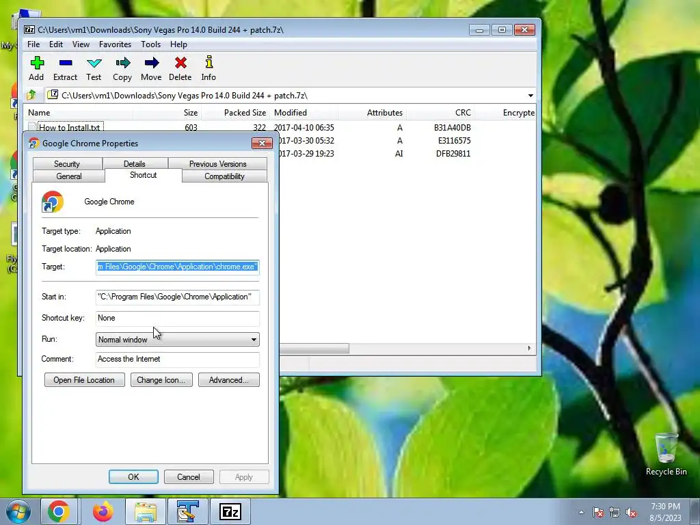
Task: Switch to 7-Zip taskbar button
Action: [x=230, y=511]
